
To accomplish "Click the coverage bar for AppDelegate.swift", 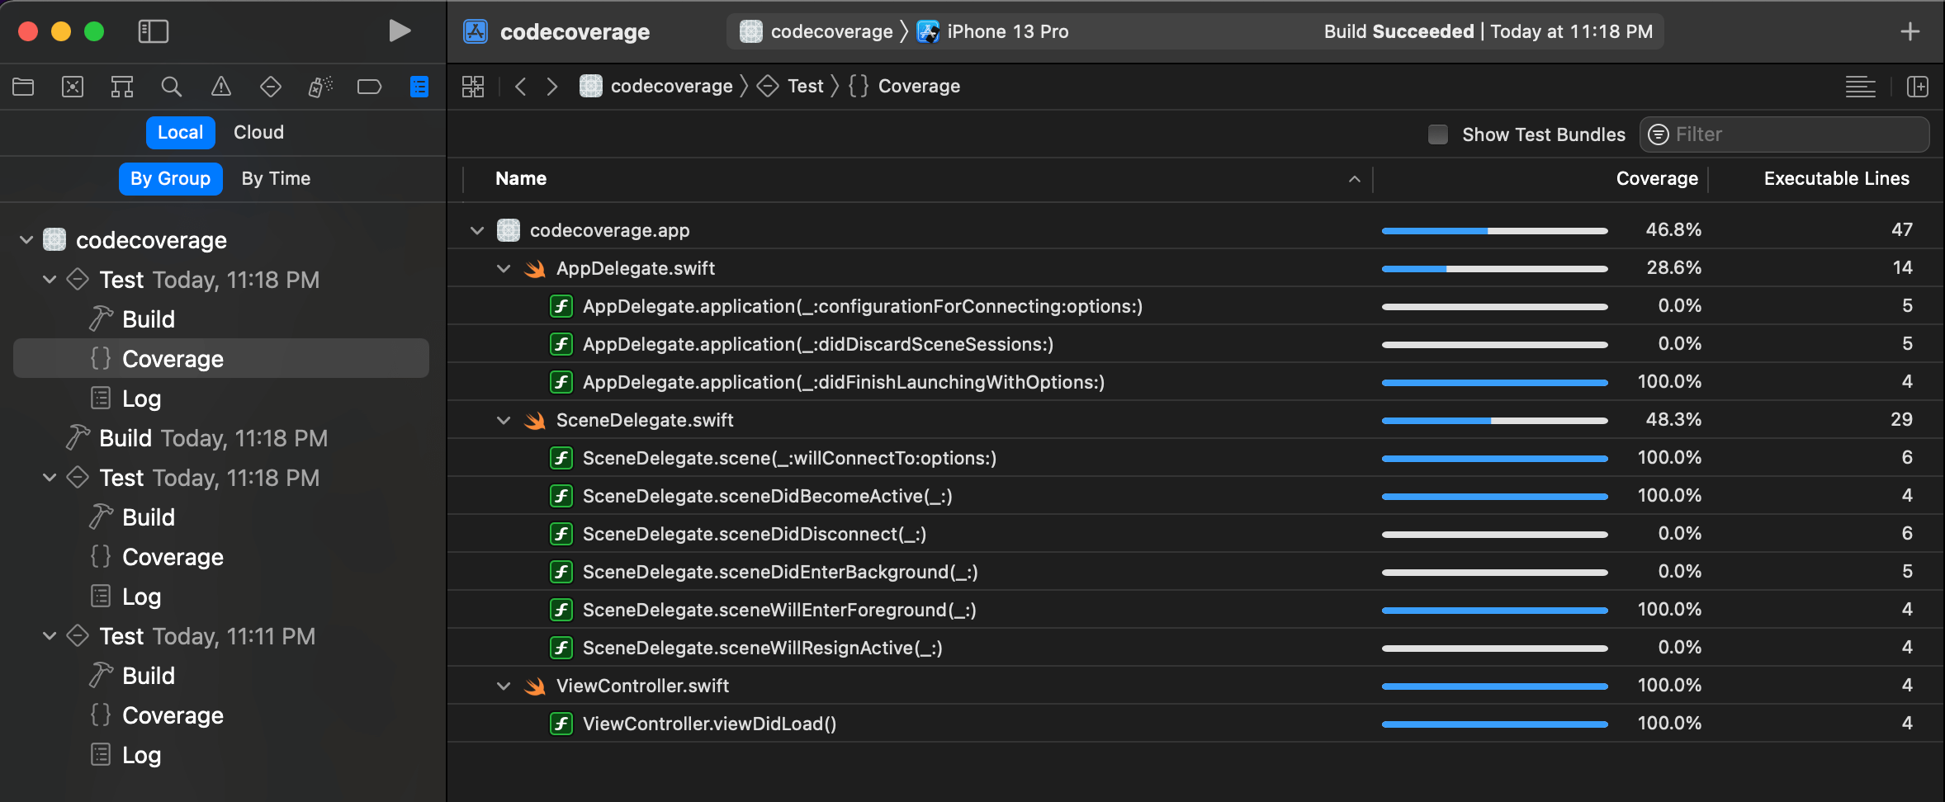I will [x=1495, y=269].
